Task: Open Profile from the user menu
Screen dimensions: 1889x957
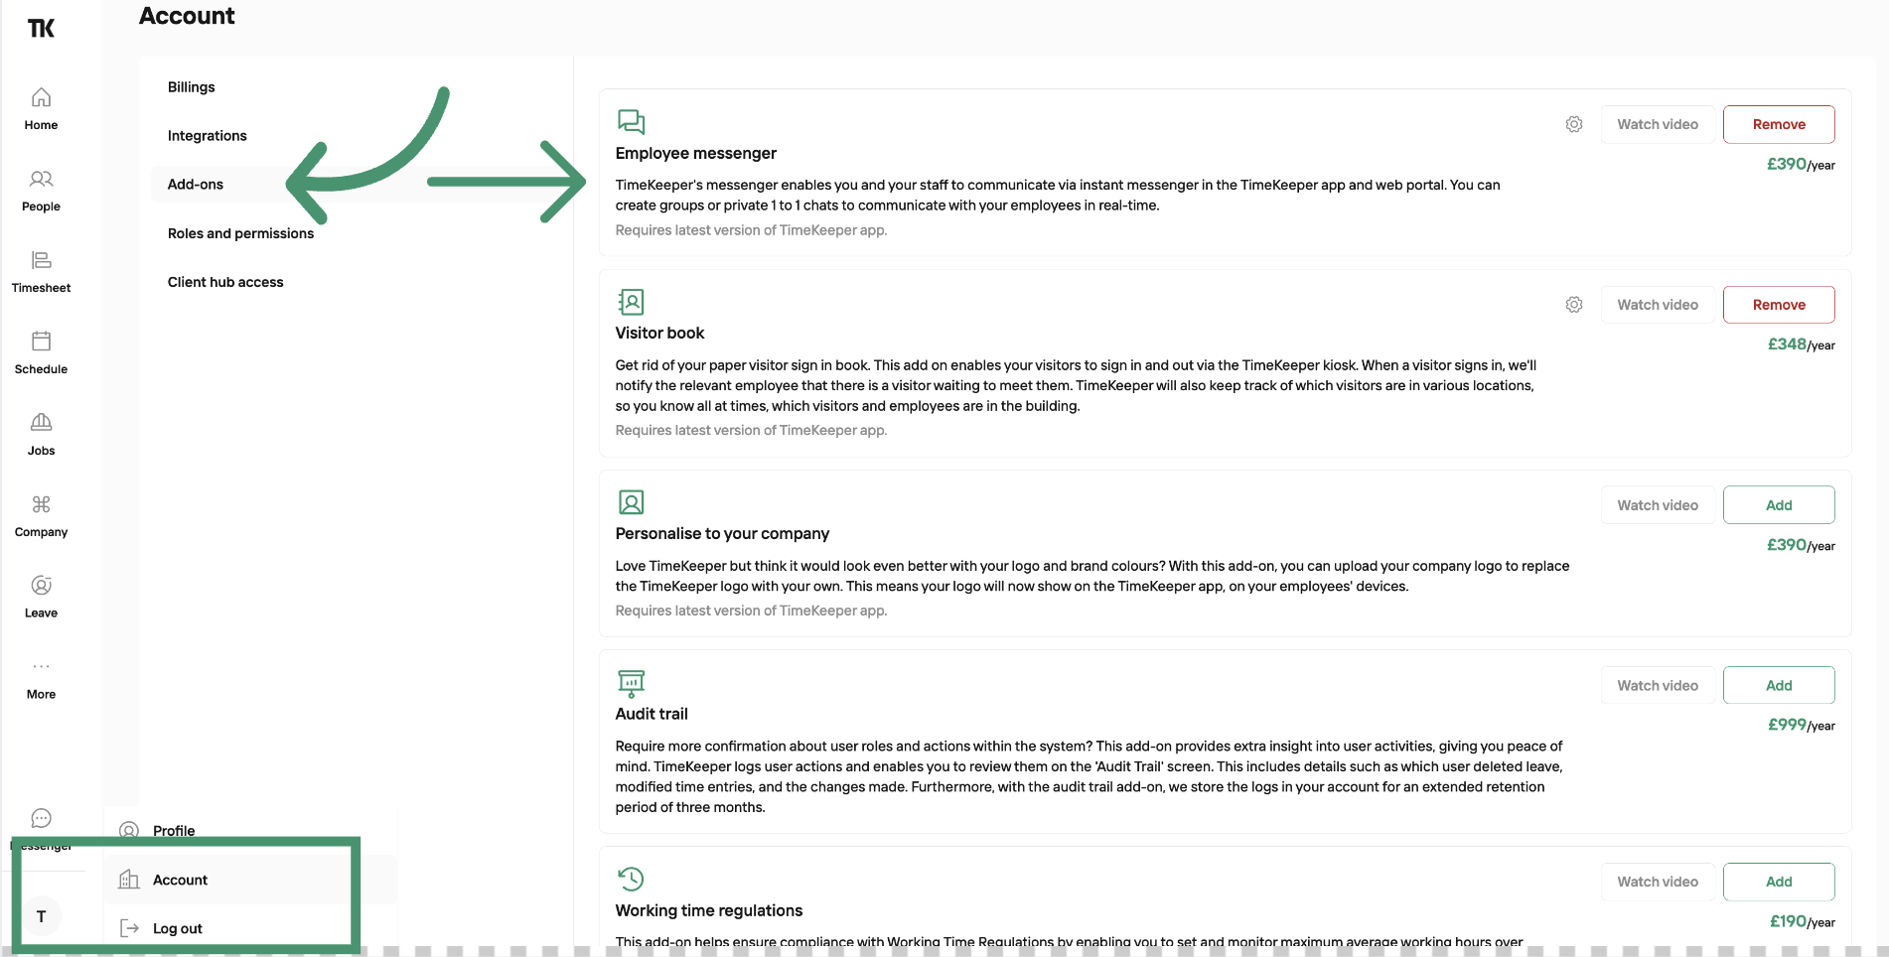Action: coord(174,831)
